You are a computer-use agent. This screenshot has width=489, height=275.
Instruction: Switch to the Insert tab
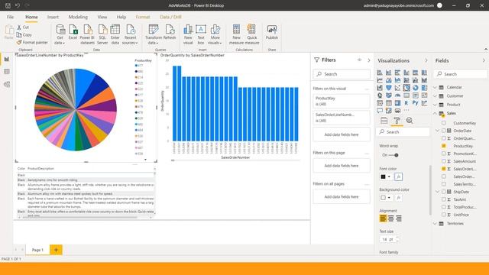point(53,17)
